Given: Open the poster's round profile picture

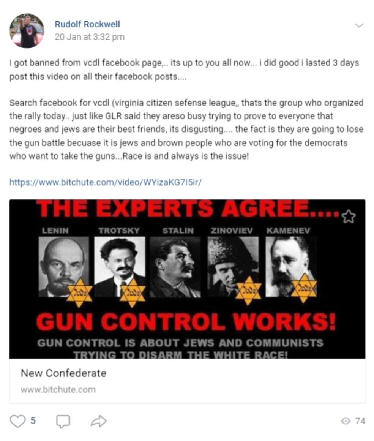Looking at the screenshot, I should [27, 31].
